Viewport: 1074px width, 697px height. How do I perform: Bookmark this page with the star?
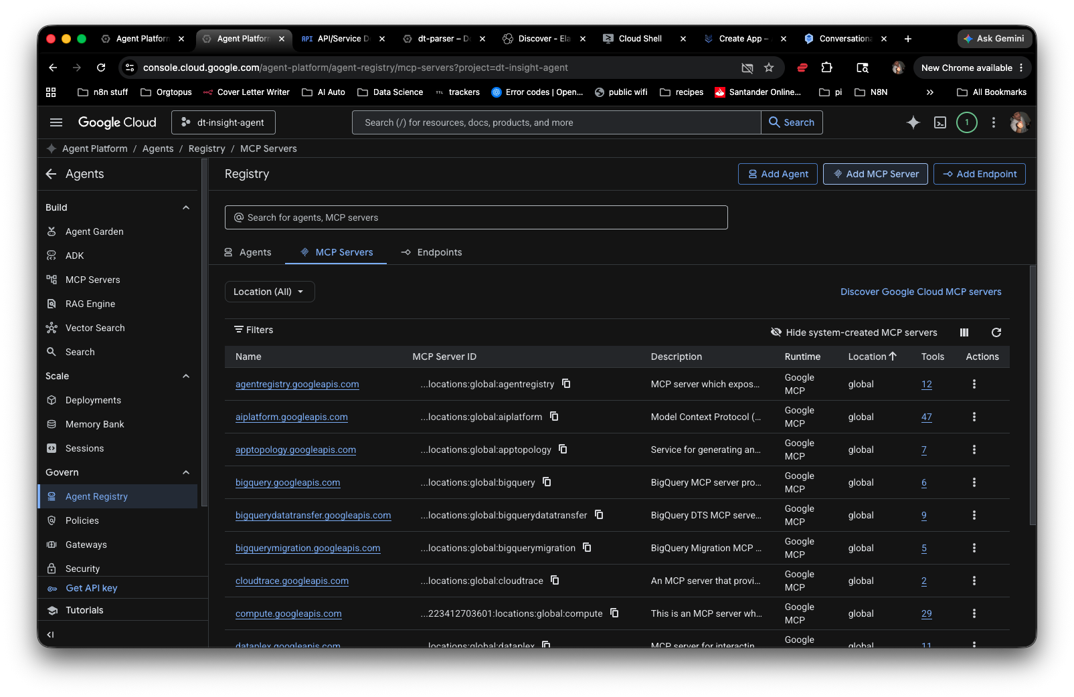click(x=769, y=68)
